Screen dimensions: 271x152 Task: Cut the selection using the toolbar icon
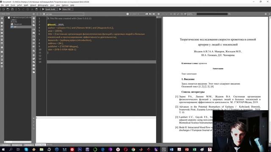32,9
